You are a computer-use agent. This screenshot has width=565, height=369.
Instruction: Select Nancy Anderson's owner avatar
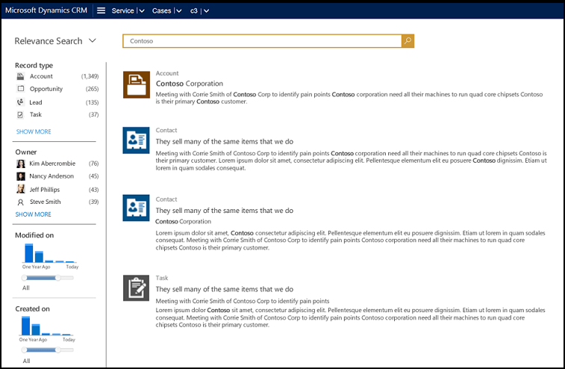click(x=20, y=176)
